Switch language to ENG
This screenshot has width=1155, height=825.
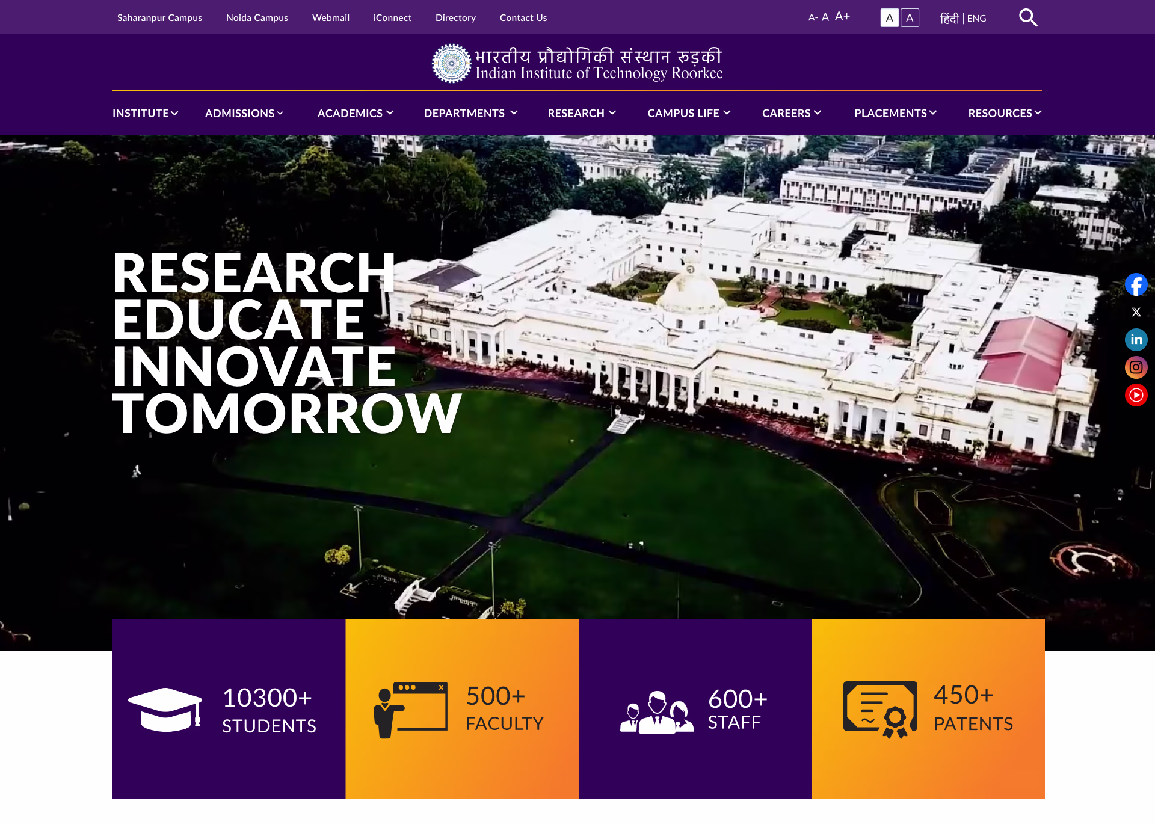pyautogui.click(x=977, y=19)
